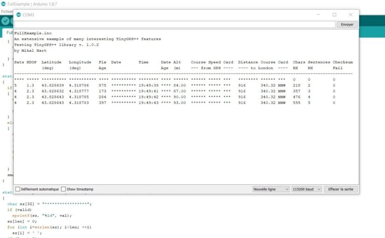The image size is (385, 238).
Task: Click time value 19:49:41
Action: pyautogui.click(x=148, y=91)
